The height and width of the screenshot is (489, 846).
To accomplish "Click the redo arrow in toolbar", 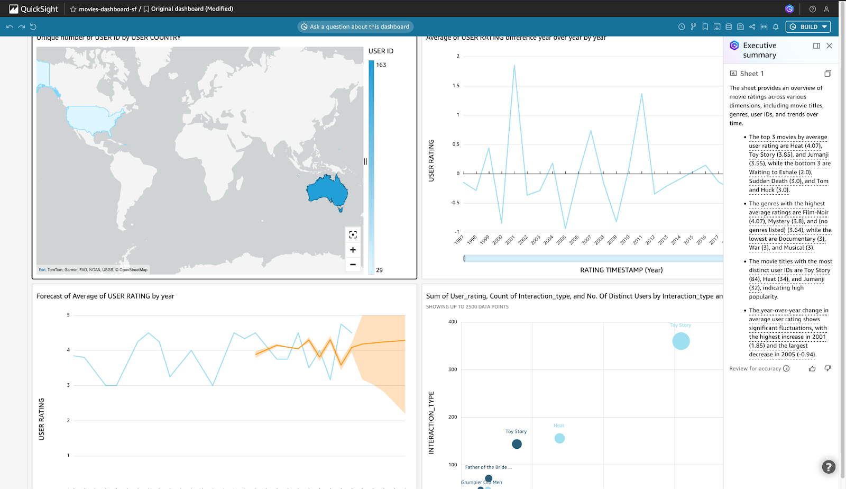I will pyautogui.click(x=21, y=27).
